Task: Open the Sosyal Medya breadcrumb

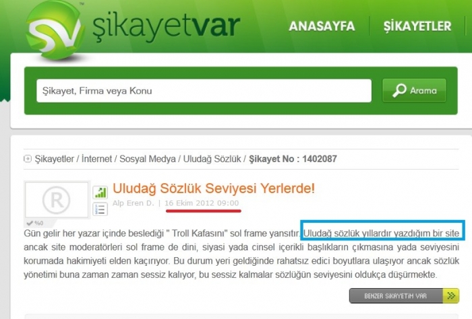Action: 148,159
